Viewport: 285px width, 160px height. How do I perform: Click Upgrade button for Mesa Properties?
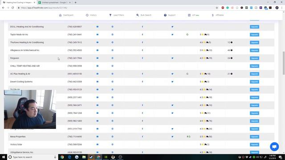pyautogui.click(x=254, y=137)
